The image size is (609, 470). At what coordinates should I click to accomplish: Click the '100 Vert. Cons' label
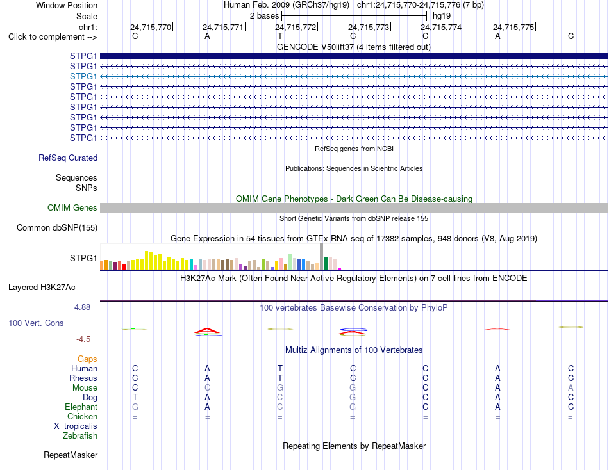click(x=36, y=323)
